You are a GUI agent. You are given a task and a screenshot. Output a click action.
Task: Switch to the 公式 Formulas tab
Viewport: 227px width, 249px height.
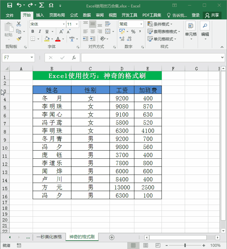pos(74,15)
